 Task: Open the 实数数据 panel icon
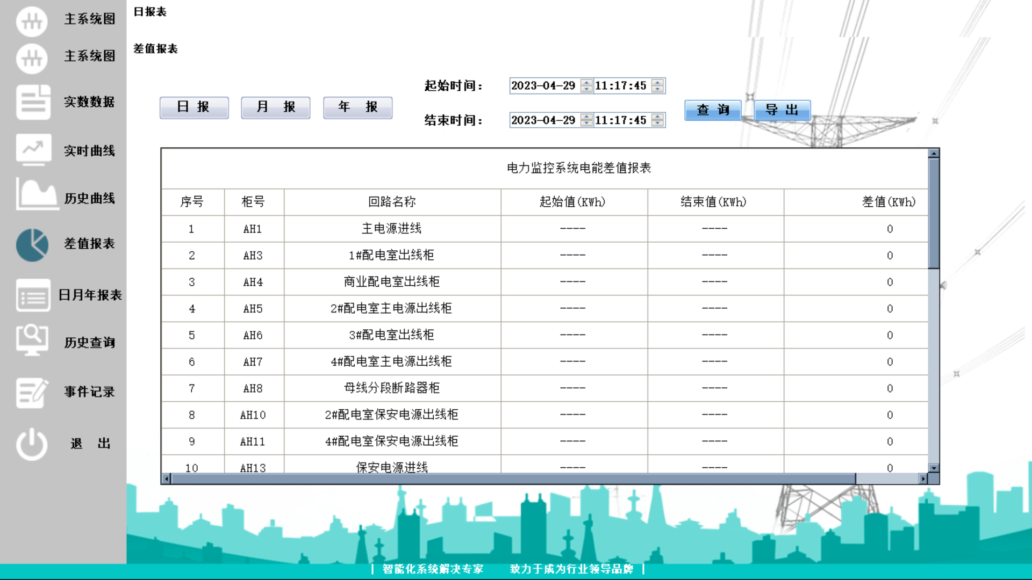[x=32, y=102]
